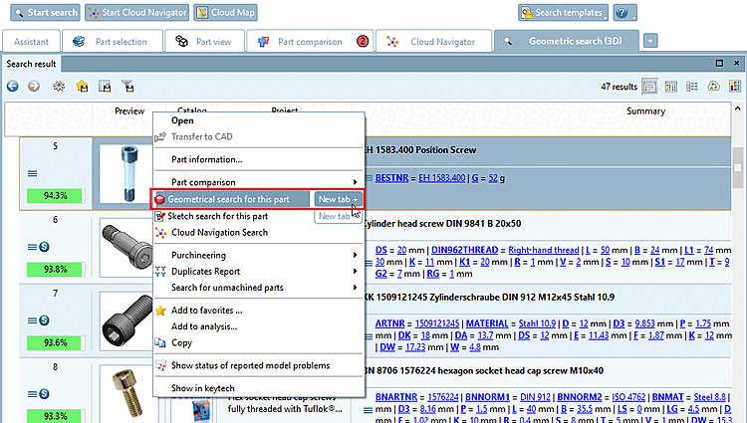Open Search templates
The width and height of the screenshot is (747, 423).
(563, 13)
